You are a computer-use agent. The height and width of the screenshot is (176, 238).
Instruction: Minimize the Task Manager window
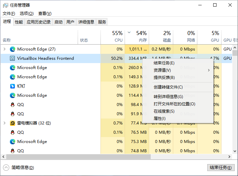point(200,5)
